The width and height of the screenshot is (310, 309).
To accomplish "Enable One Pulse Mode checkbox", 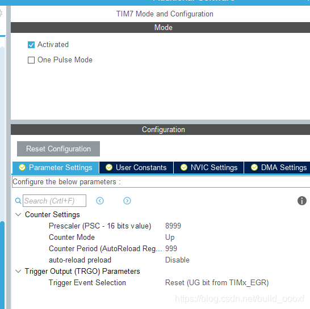I will [x=31, y=60].
